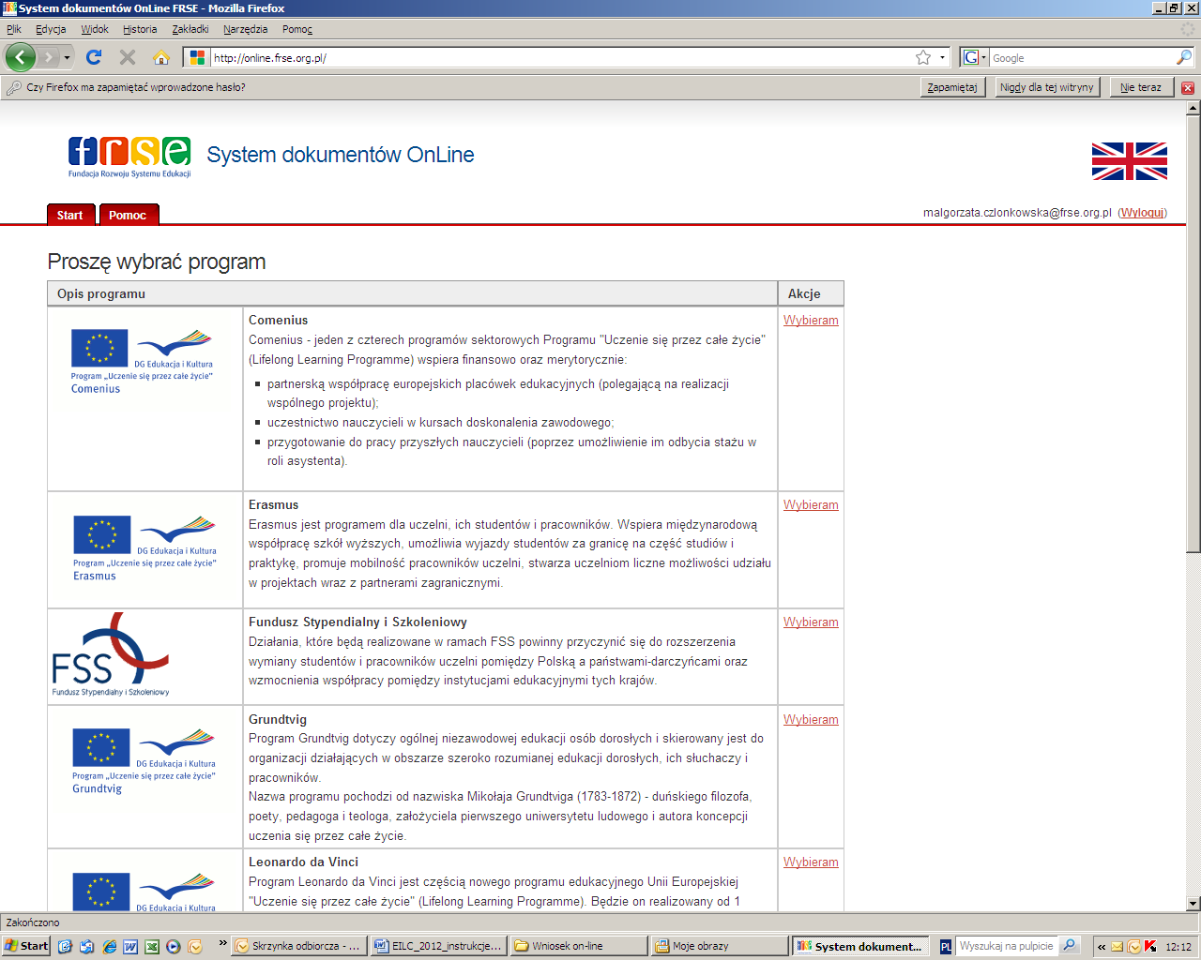Open the Widok menu
Image resolution: width=1201 pixels, height=960 pixels.
(x=95, y=29)
